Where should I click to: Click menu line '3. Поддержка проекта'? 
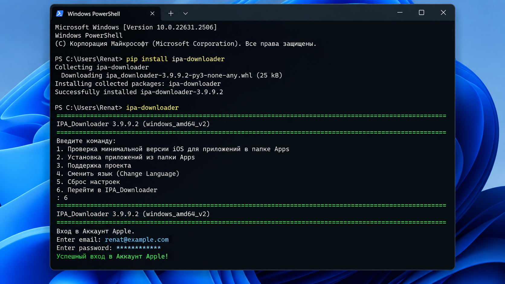point(94,166)
